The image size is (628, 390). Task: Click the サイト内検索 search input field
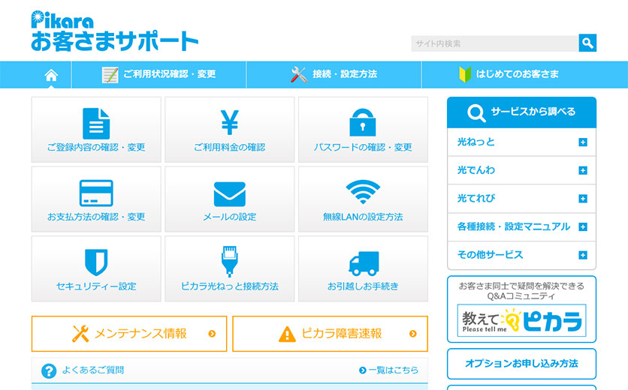[x=495, y=43]
